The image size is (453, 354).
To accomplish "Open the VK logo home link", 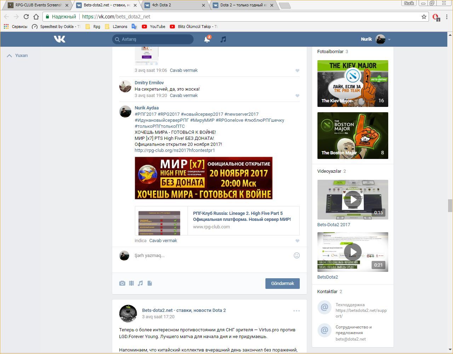I will [59, 39].
